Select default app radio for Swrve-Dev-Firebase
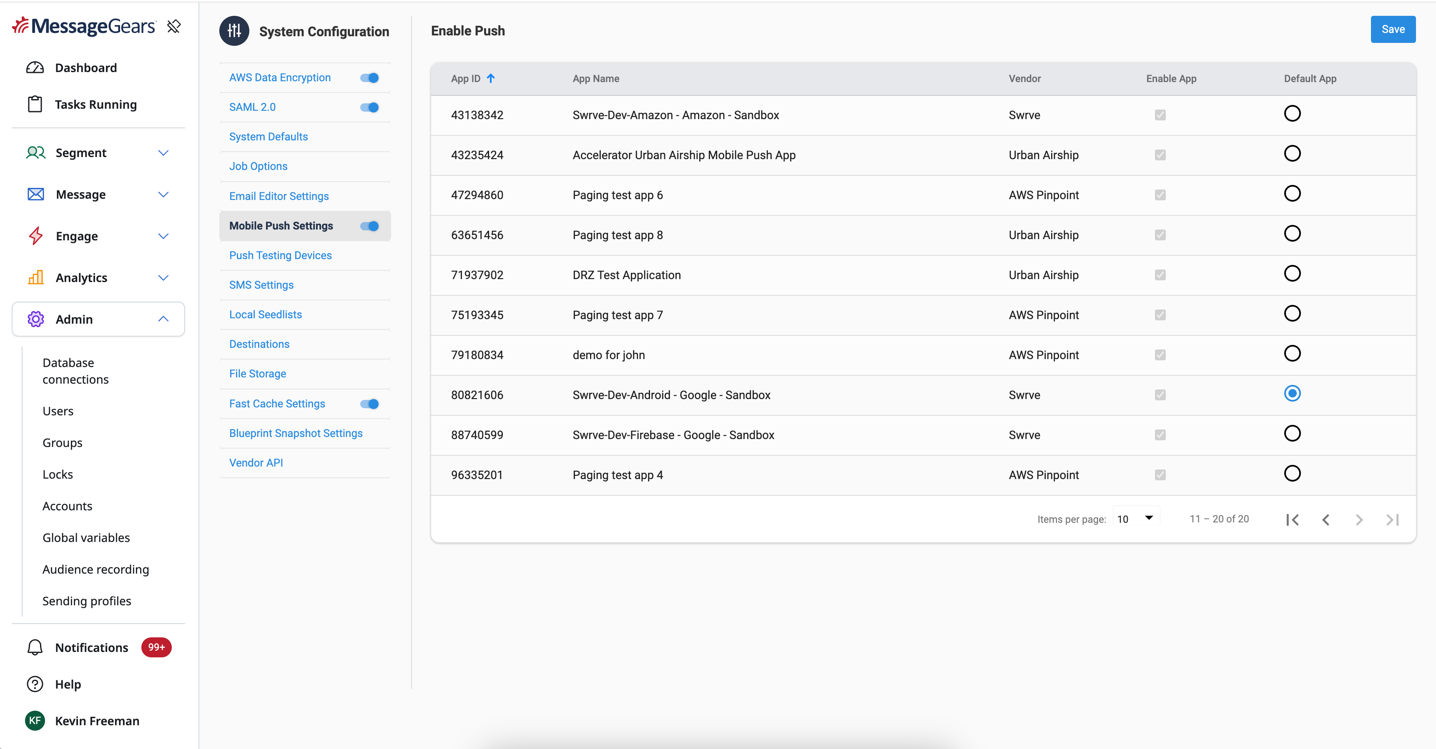The width and height of the screenshot is (1436, 749). [1292, 433]
